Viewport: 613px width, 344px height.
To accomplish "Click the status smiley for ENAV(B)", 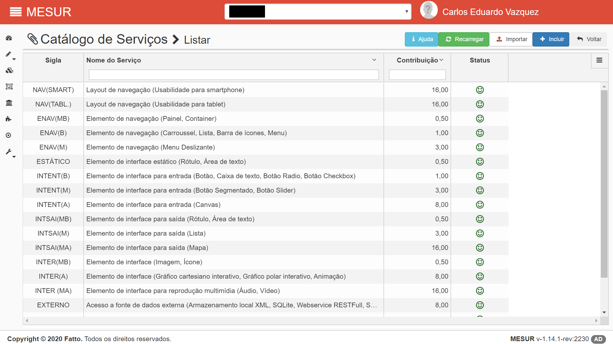I will pos(480,133).
